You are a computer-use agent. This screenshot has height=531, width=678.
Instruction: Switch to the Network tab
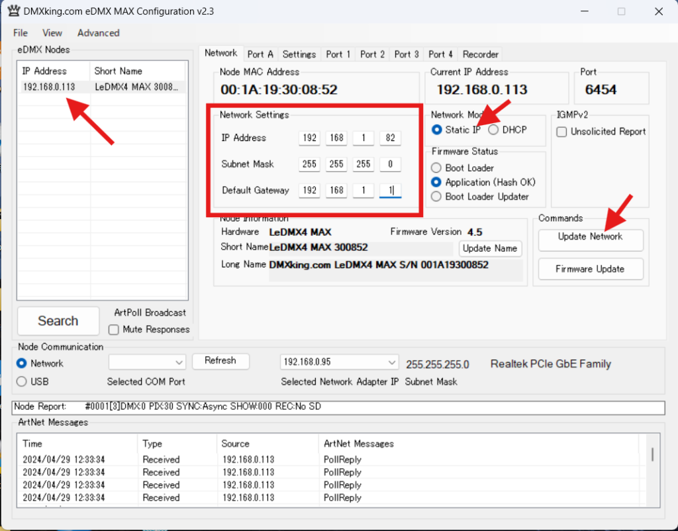point(221,53)
